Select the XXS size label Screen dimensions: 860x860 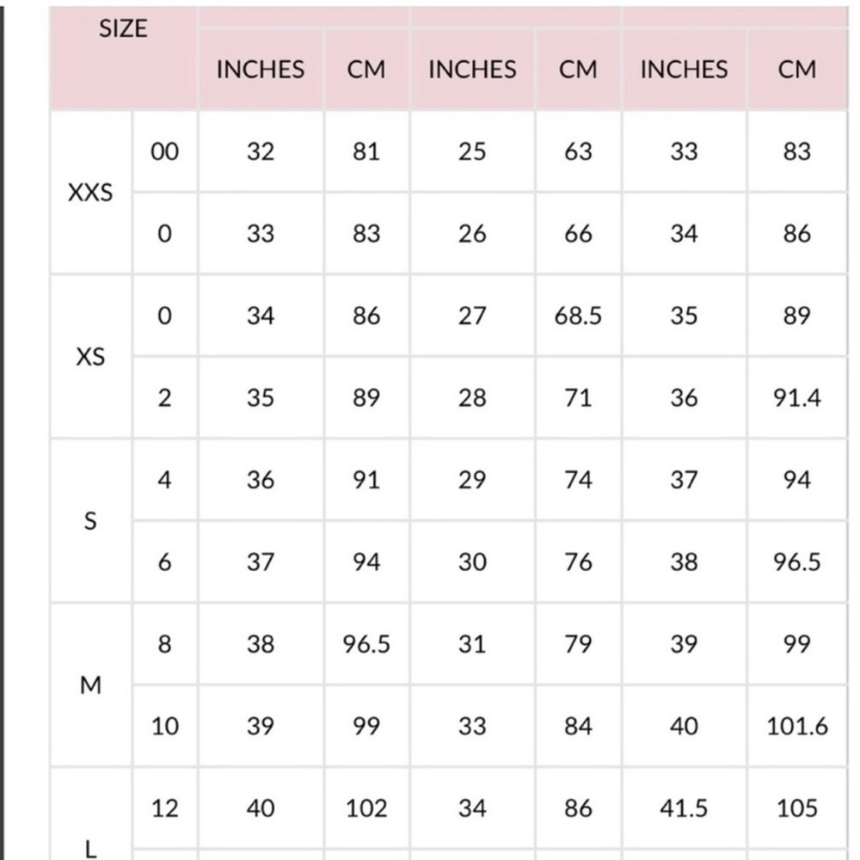(90, 193)
